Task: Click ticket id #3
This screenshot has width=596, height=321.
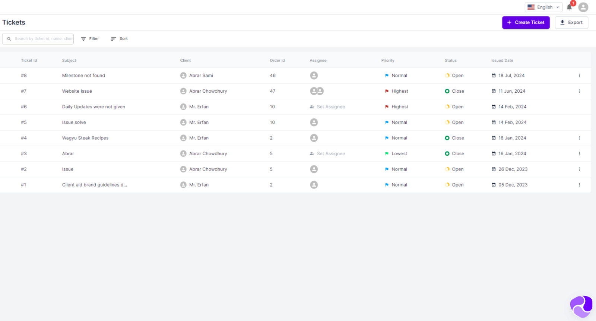Action: pyautogui.click(x=24, y=154)
